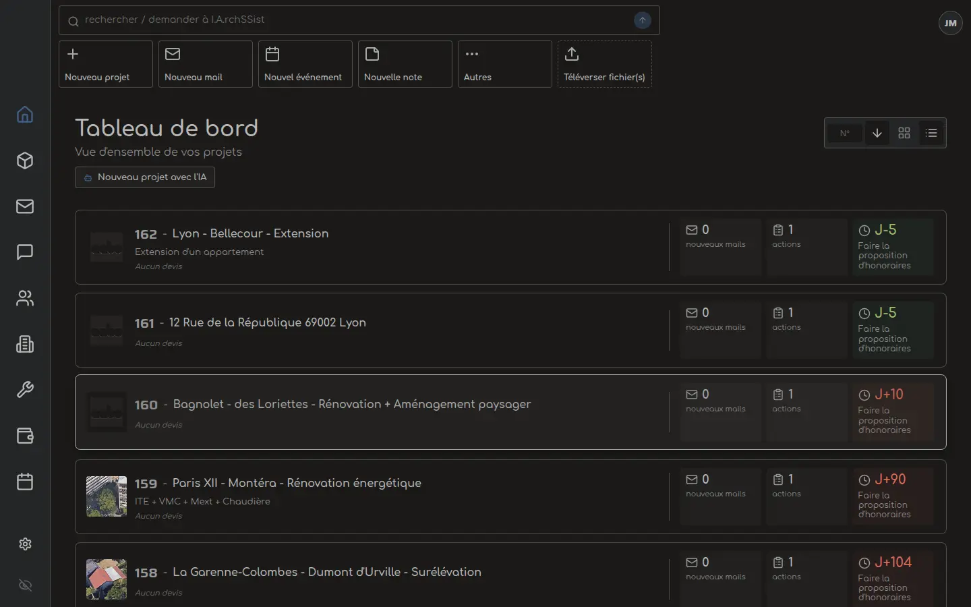Open project 162 Lyon - Bellecour - Extension
Screen dimensions: 971x607
click(510, 248)
